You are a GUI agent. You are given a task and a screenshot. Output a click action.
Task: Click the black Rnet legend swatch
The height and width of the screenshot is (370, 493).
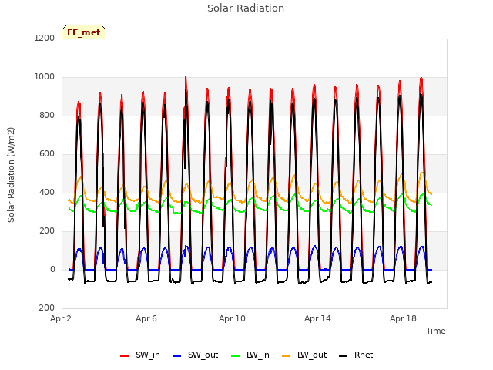tap(344, 356)
